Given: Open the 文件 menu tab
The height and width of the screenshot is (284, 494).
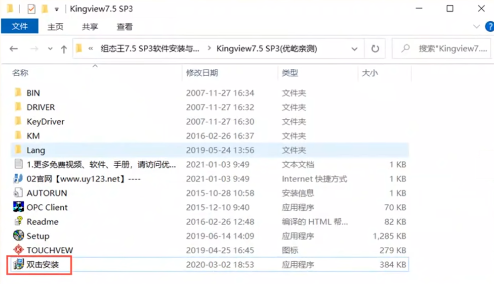Looking at the screenshot, I should pos(20,26).
